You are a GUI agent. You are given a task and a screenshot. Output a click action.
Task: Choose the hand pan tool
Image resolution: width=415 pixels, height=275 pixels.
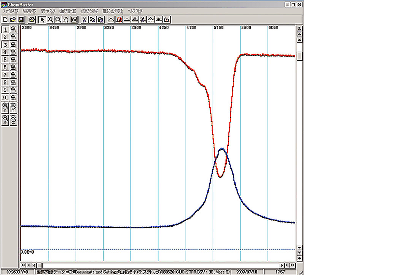[x=66, y=19]
